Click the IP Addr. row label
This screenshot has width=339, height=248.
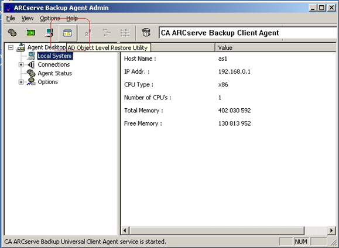point(137,72)
